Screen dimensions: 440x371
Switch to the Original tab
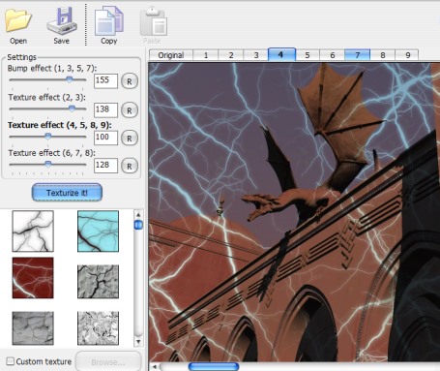171,55
